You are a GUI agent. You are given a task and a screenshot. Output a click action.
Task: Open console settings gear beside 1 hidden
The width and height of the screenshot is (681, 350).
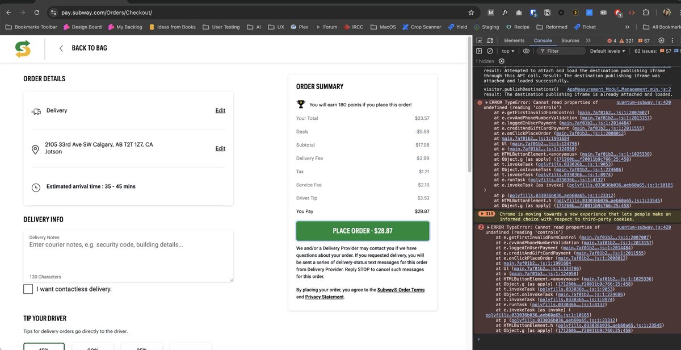[502, 61]
